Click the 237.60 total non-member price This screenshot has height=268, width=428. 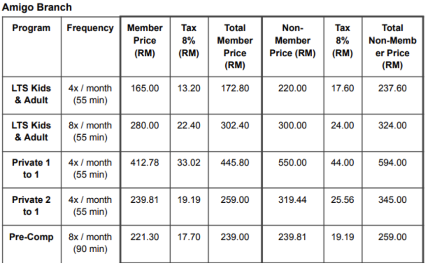[x=392, y=89]
